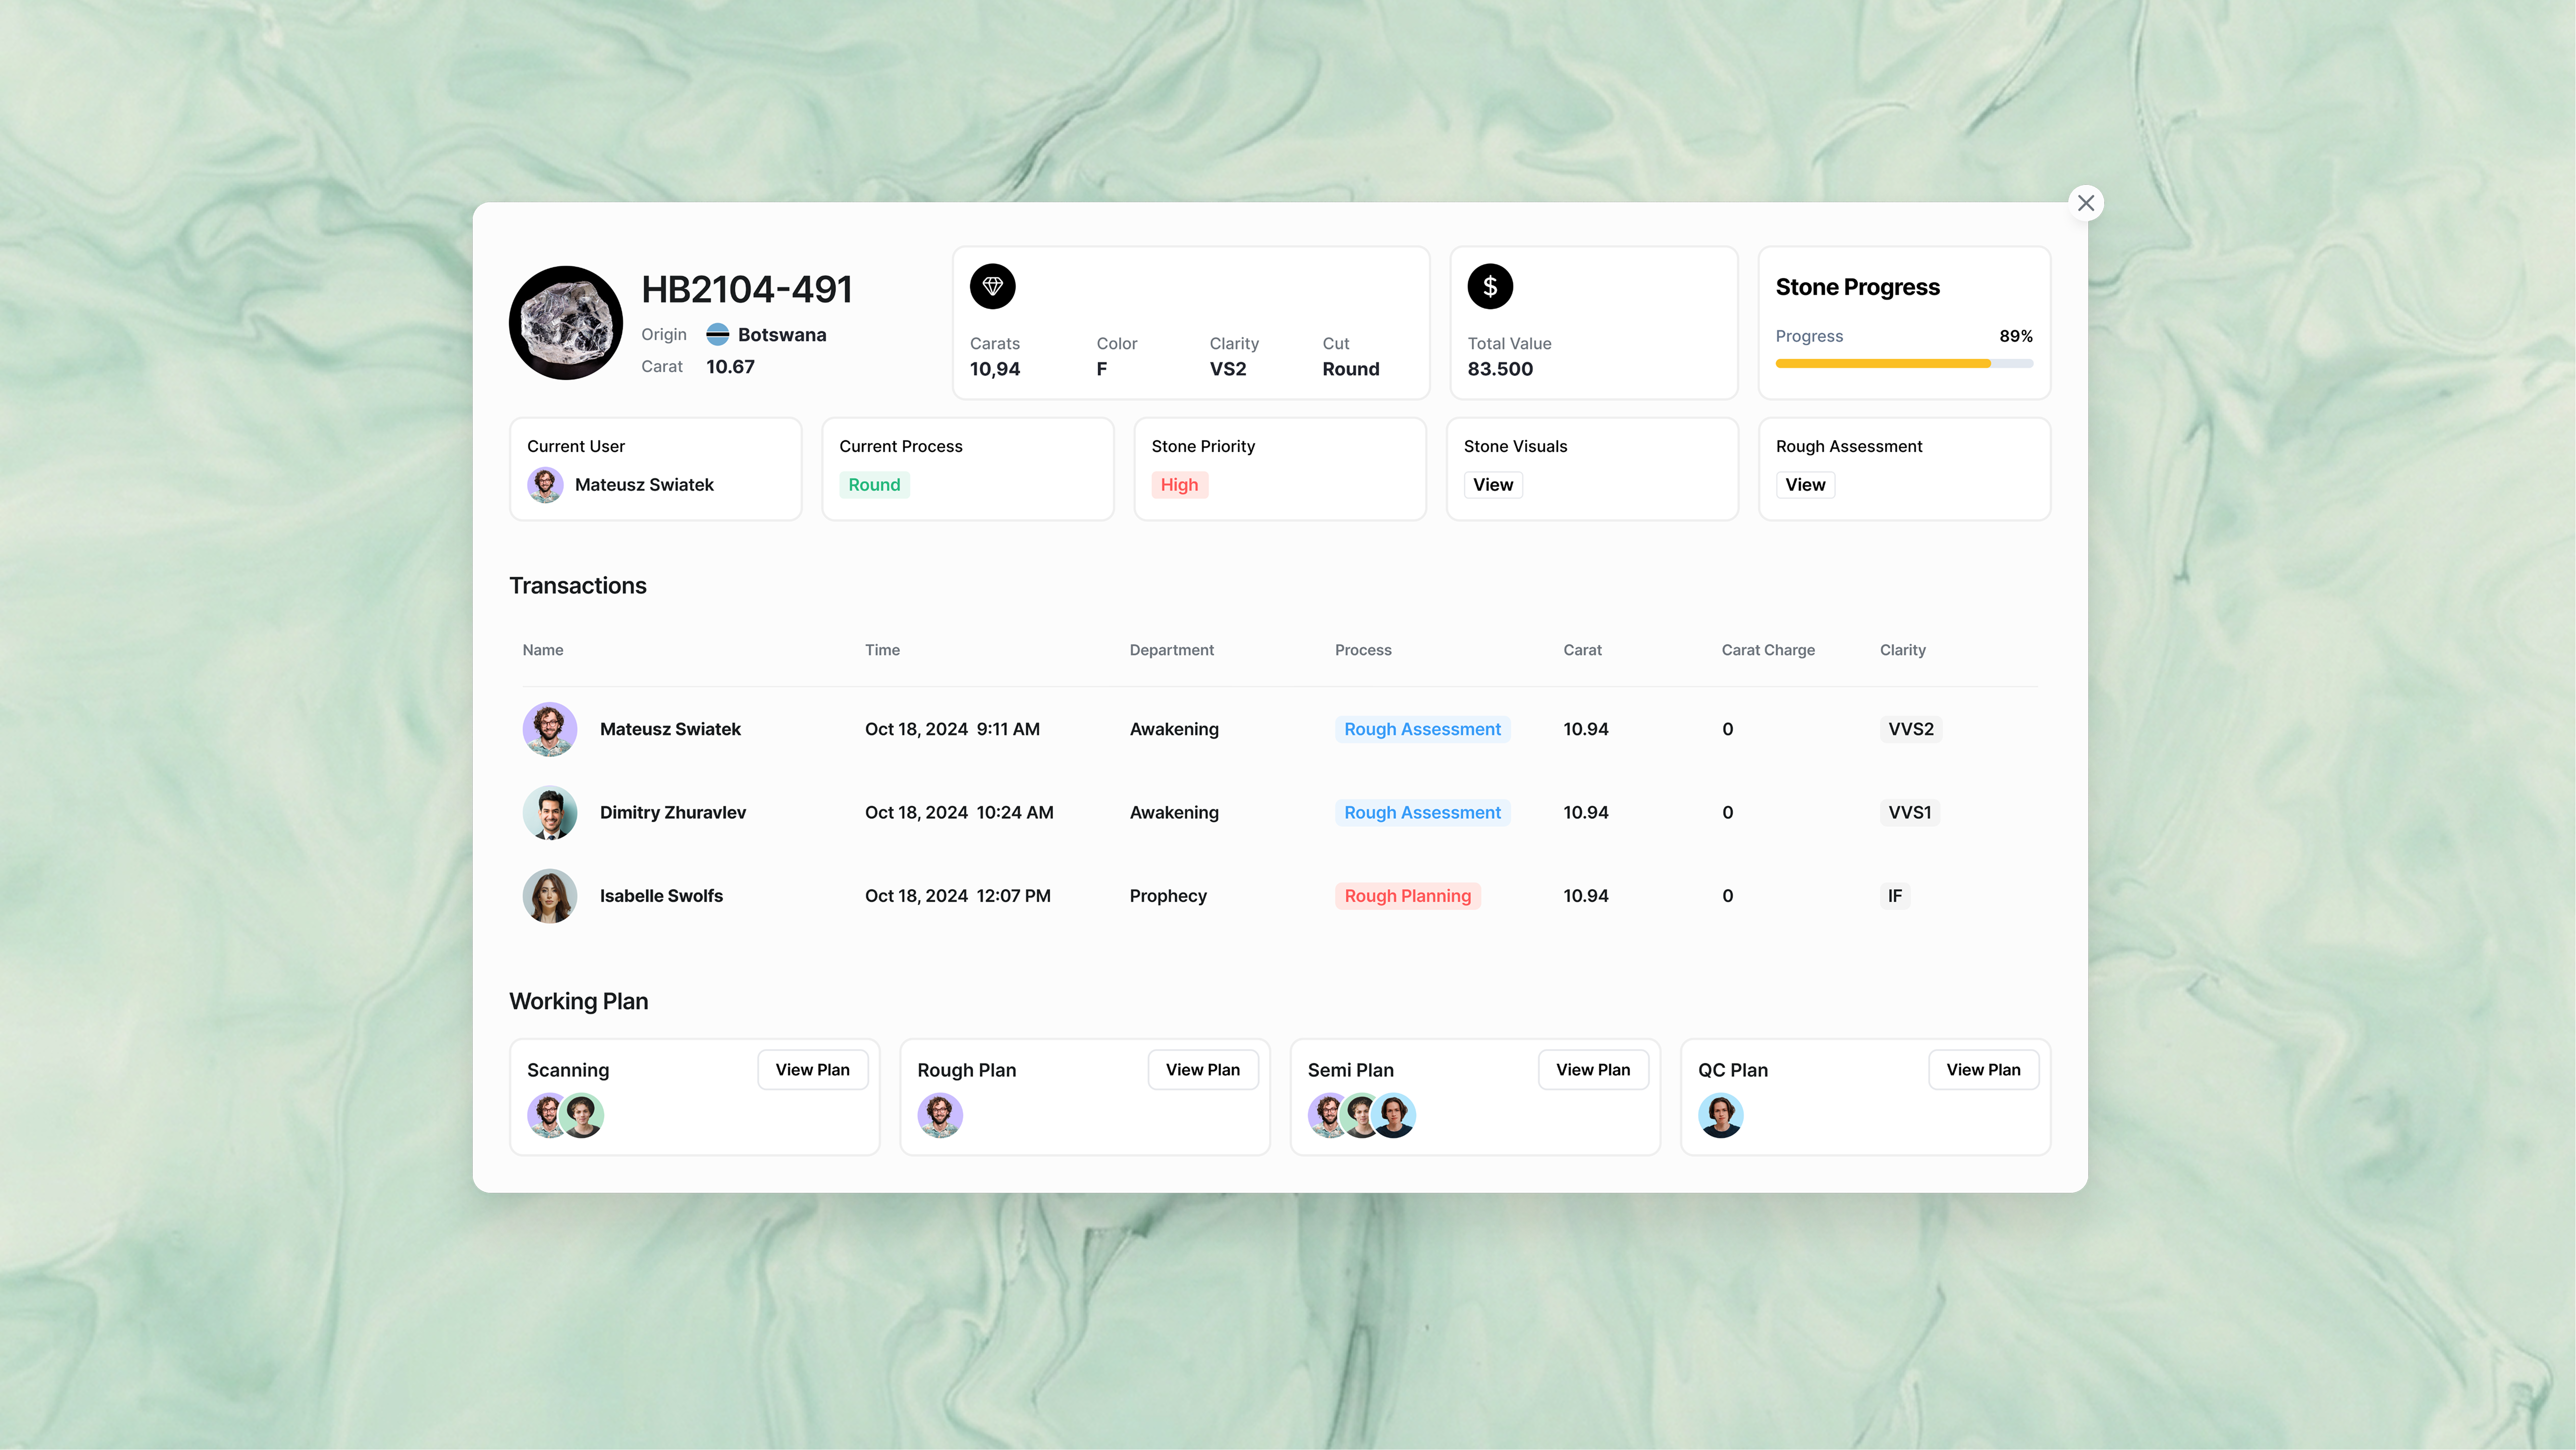
Task: Click the Time column header
Action: point(882,650)
